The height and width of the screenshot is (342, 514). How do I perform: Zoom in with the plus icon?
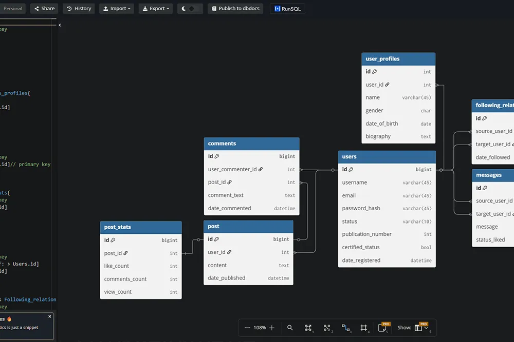272,328
